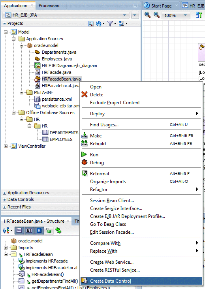Choose Rebuild from the context menu
Screen dimensions: 205x289
pyautogui.click(x=141, y=144)
